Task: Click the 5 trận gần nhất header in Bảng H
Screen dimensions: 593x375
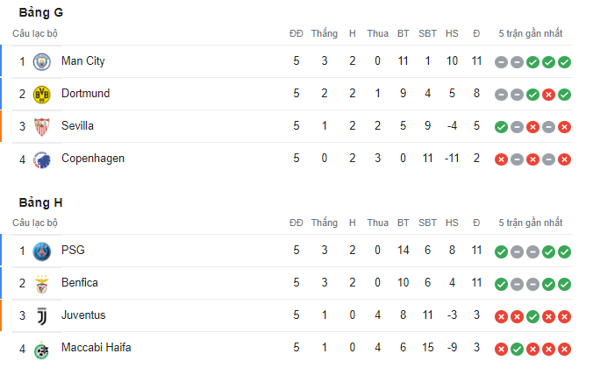Action: click(x=530, y=223)
